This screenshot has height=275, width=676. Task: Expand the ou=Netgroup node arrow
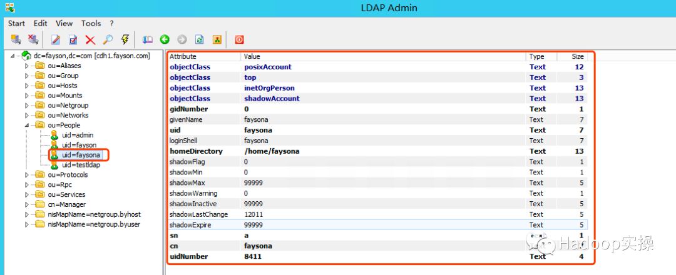click(x=27, y=106)
